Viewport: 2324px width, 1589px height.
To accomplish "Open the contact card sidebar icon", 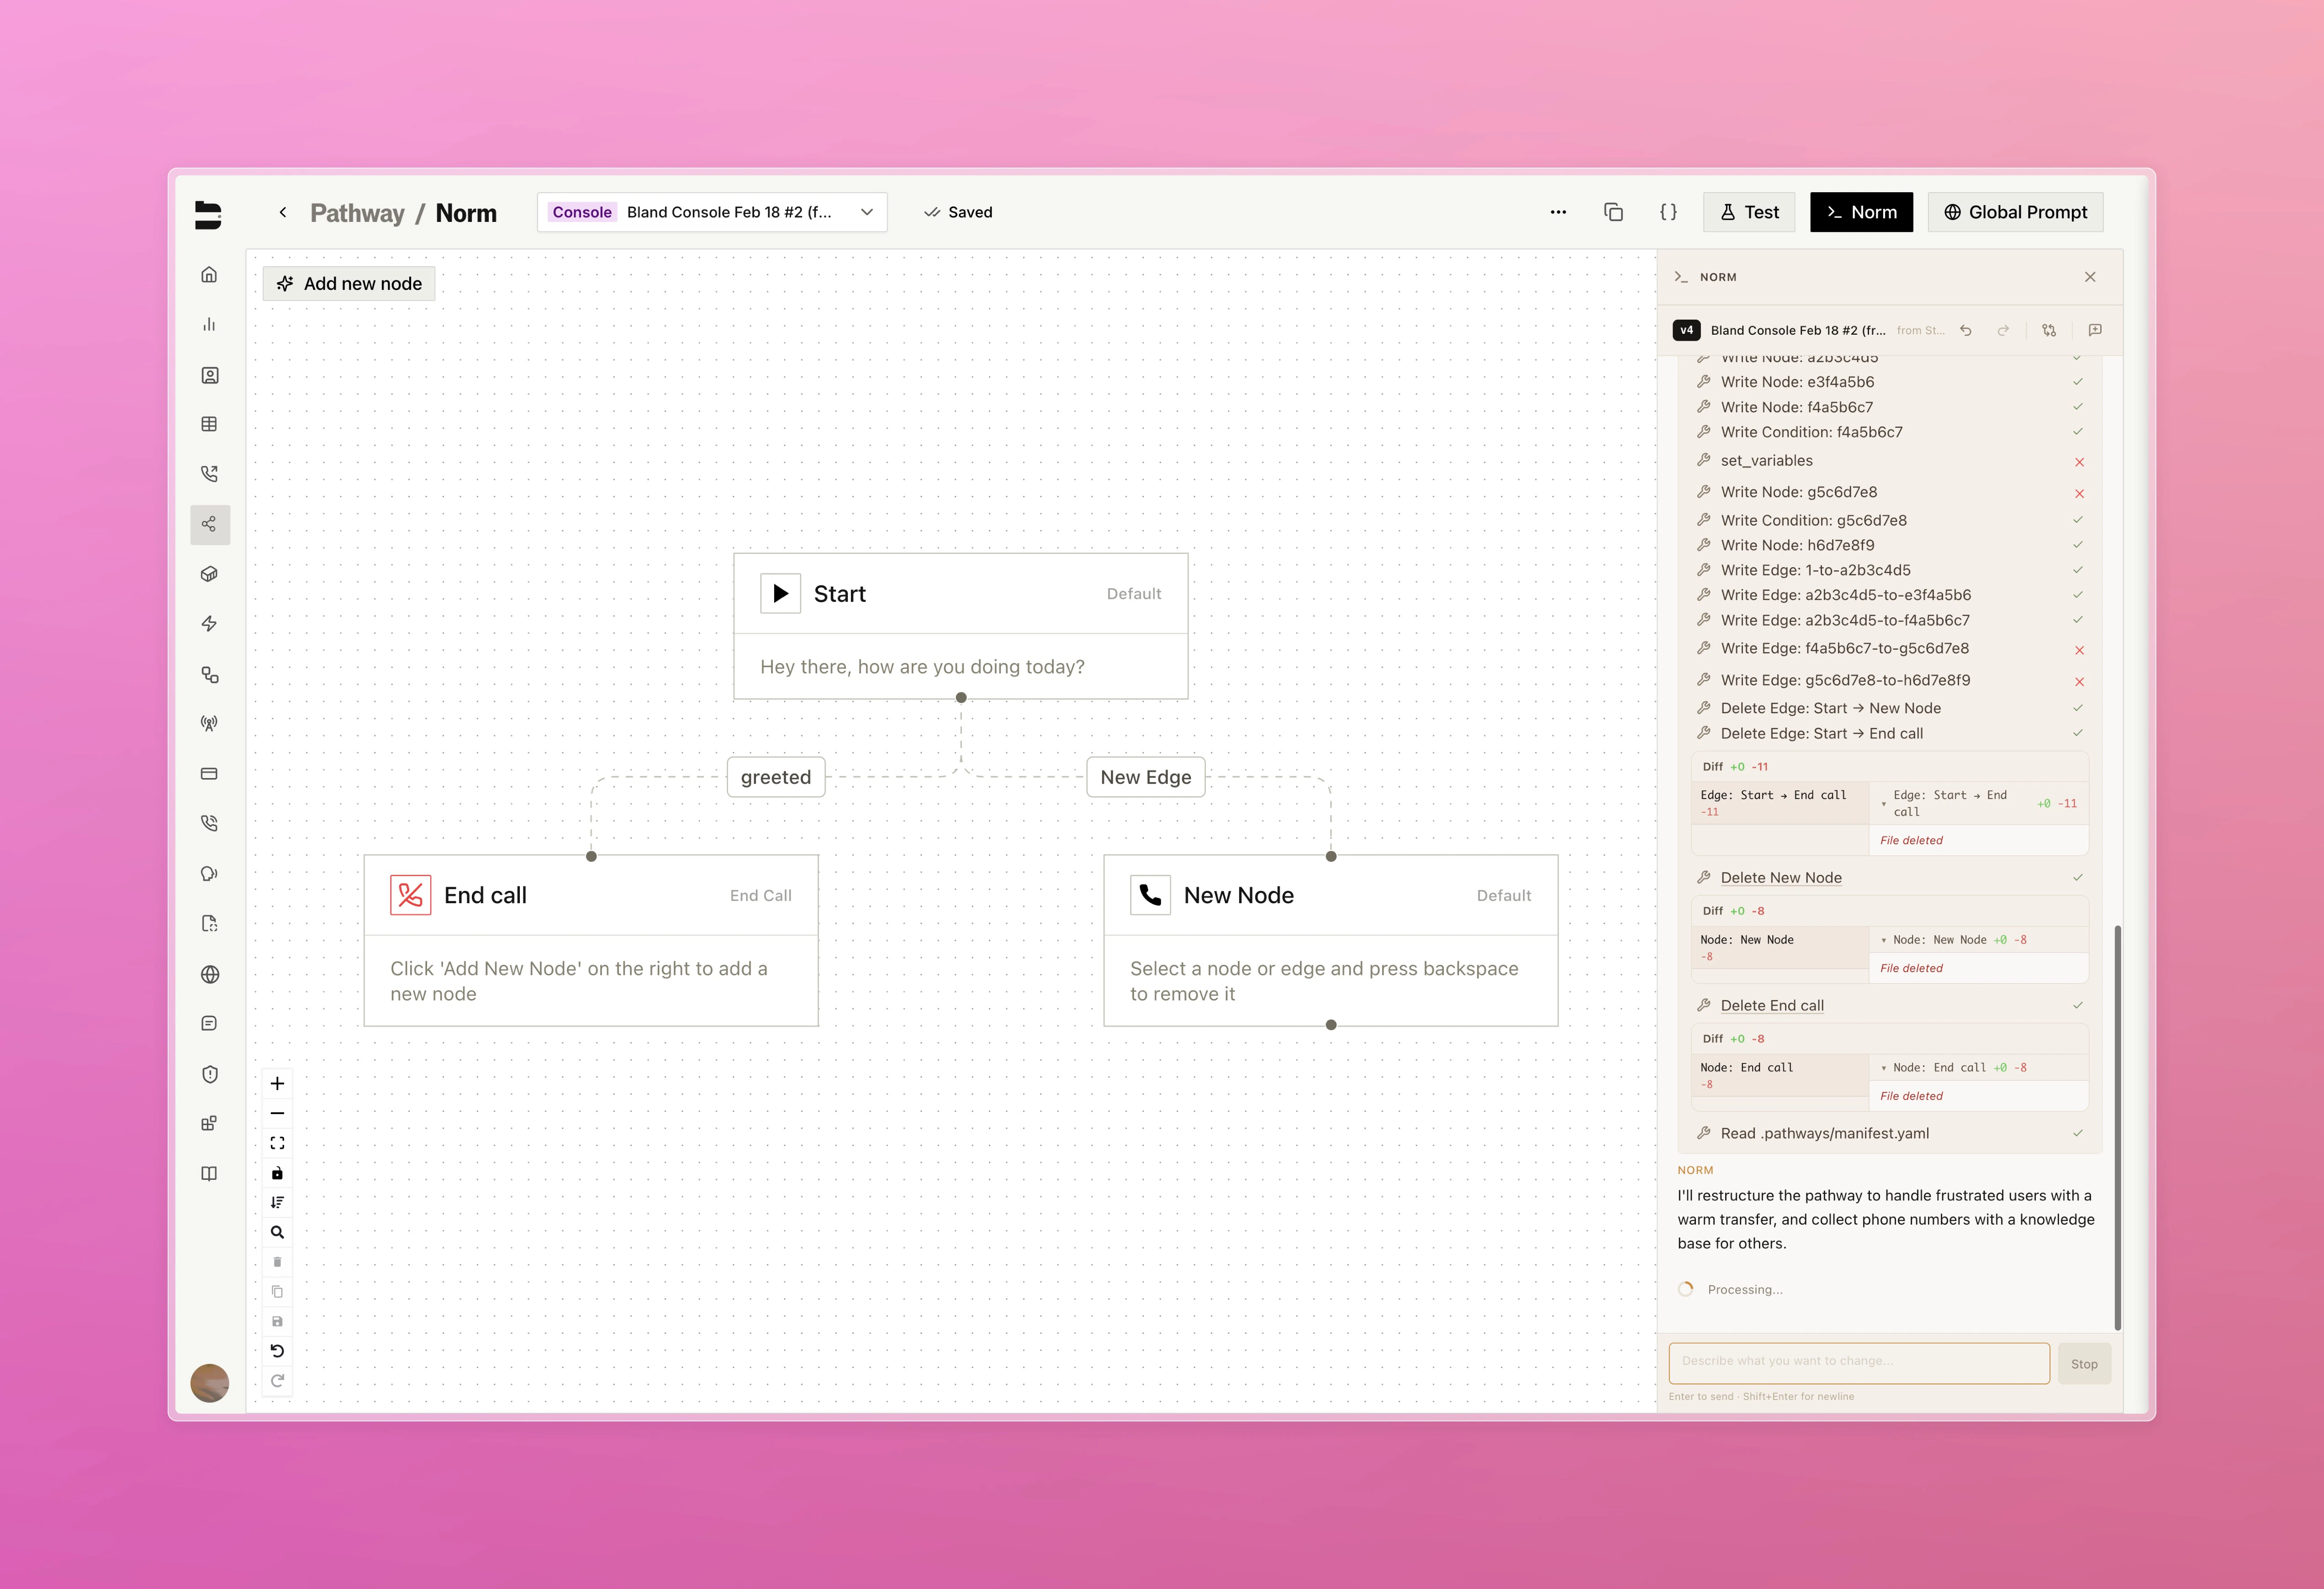I will (209, 375).
